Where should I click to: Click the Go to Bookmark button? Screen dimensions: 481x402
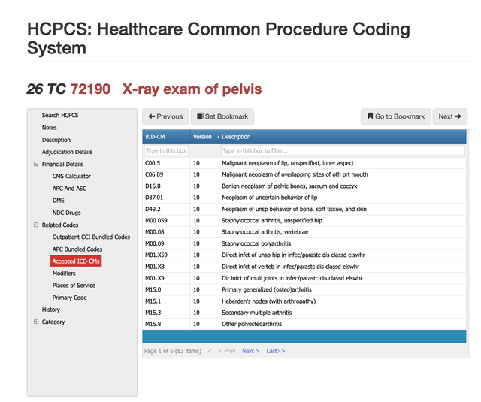pos(396,116)
